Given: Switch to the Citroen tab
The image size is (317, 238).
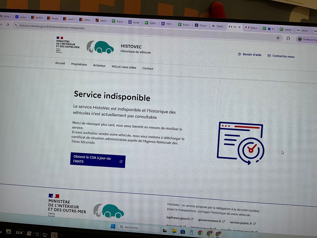Looking at the screenshot, I should [x=85, y=20].
